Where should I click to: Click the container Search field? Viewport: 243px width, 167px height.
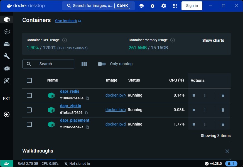tap(48, 64)
